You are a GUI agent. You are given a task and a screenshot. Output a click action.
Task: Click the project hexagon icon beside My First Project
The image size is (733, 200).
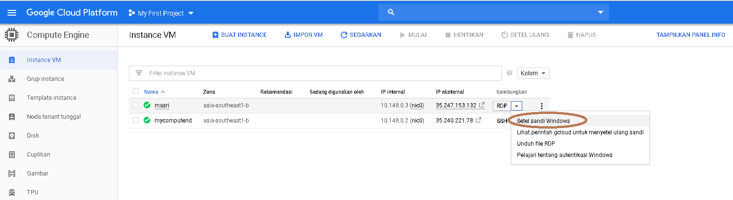pos(132,13)
